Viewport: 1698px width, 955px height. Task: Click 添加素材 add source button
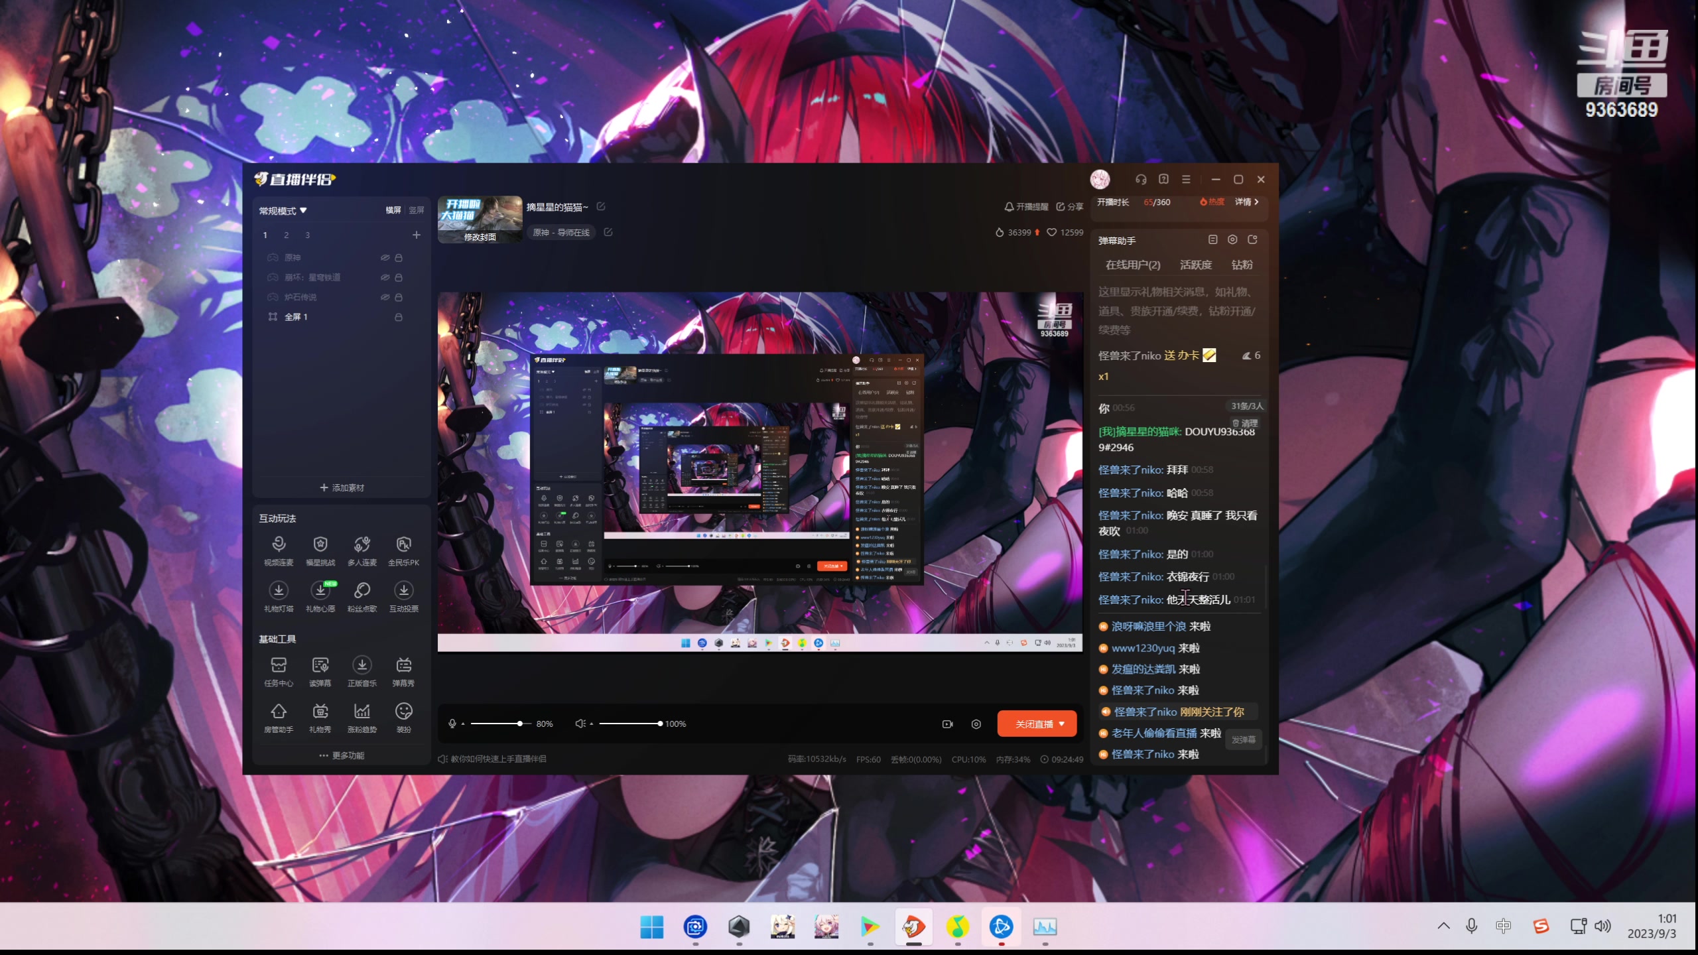point(342,487)
